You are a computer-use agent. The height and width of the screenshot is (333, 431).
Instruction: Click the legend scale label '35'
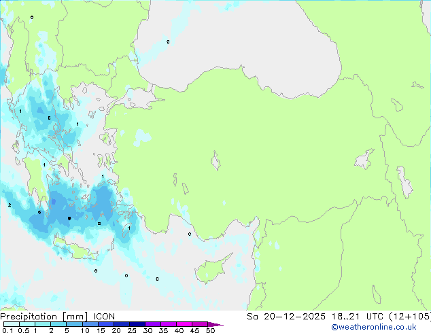pyautogui.click(x=163, y=330)
